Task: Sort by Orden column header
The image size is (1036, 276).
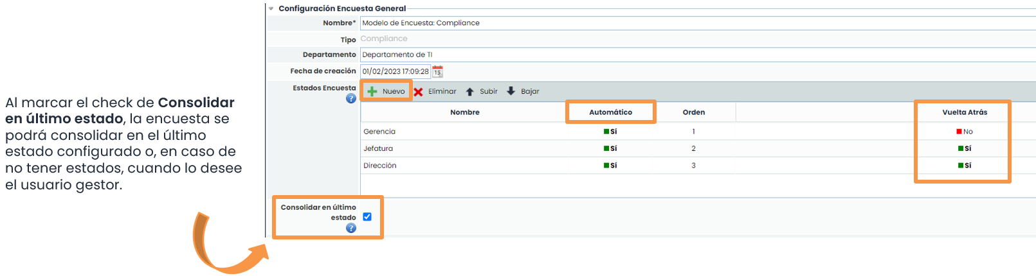Action: coord(693,112)
